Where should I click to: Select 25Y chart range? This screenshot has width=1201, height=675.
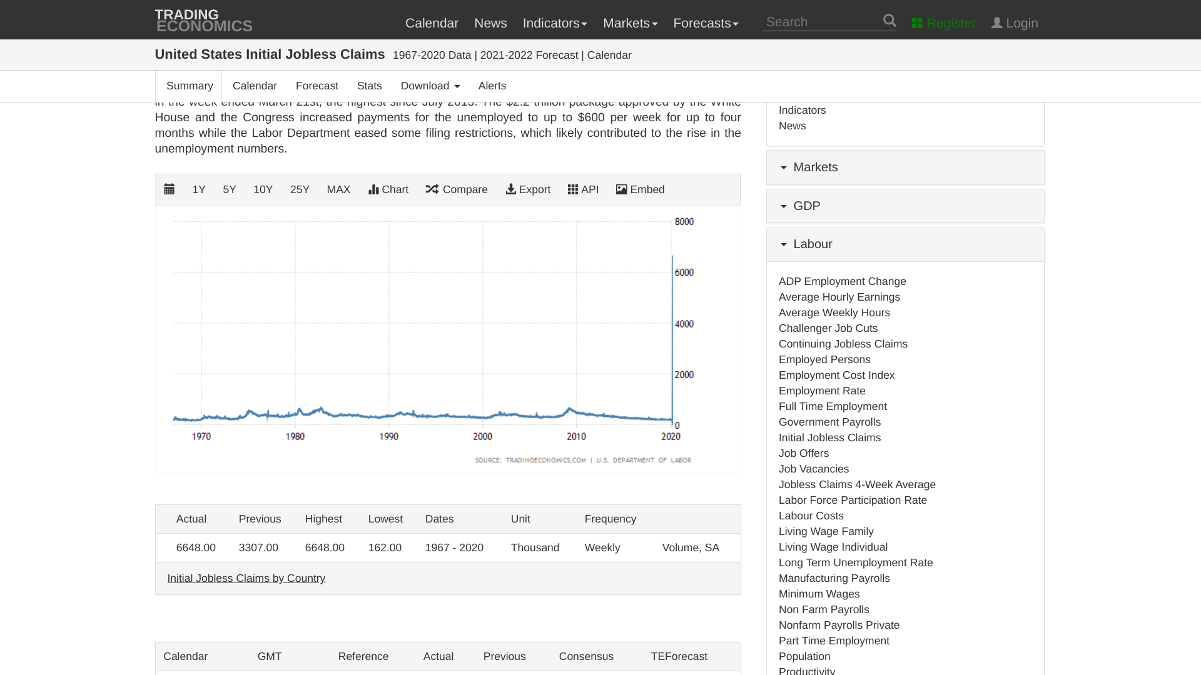click(x=300, y=189)
